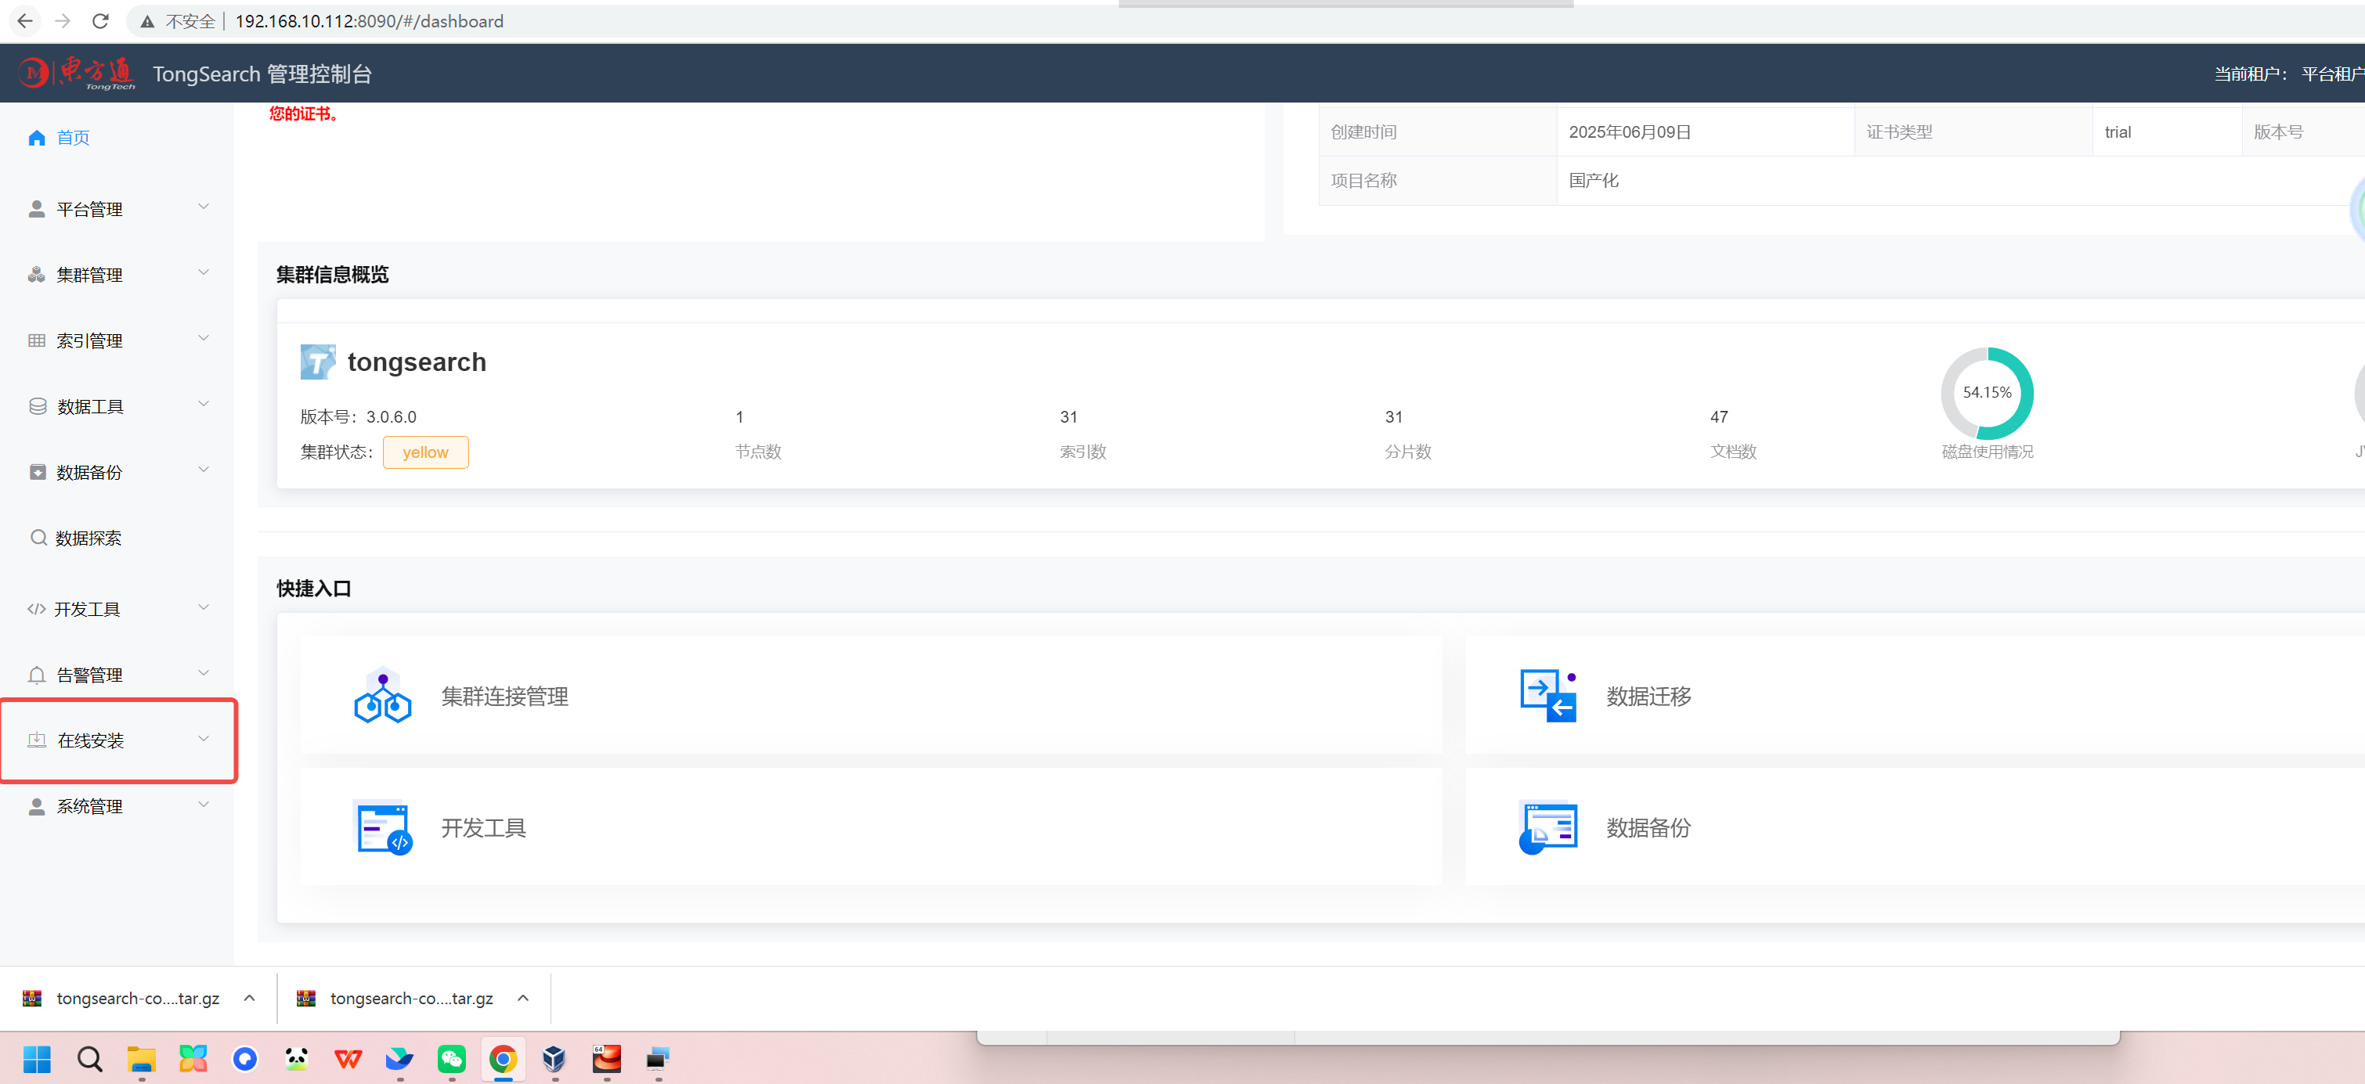Viewport: 2365px width, 1084px height.
Task: Expand the 在线安装 menu chevron
Action: (x=204, y=738)
